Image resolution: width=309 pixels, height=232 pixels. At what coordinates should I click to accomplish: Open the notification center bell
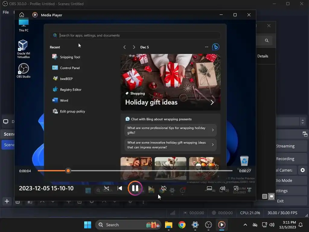[x=301, y=225]
